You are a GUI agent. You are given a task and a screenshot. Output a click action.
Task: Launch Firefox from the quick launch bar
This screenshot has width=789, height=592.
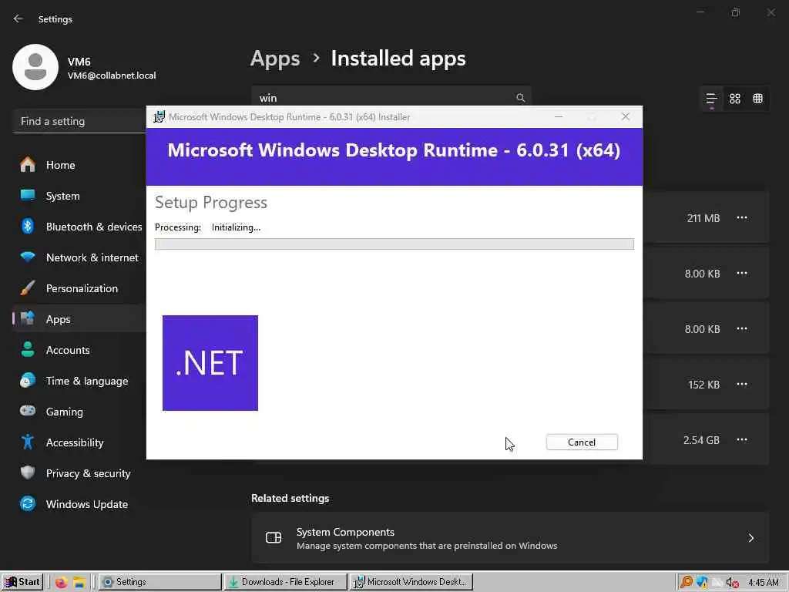(62, 583)
